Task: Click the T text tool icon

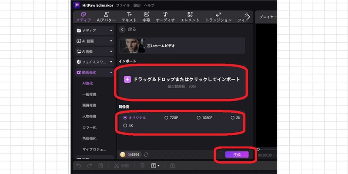Action: tap(154, 166)
